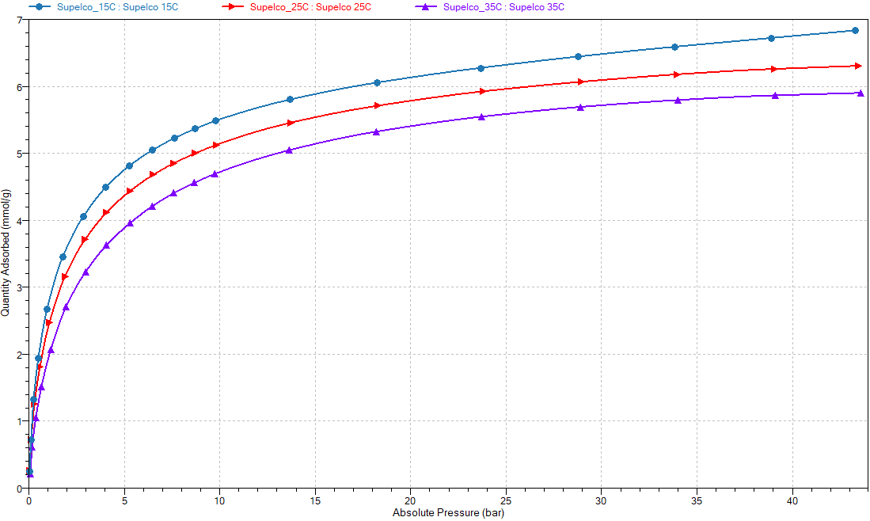This screenshot has height=521, width=870.
Task: Click the purple triangle legend marker
Action: [x=426, y=7]
